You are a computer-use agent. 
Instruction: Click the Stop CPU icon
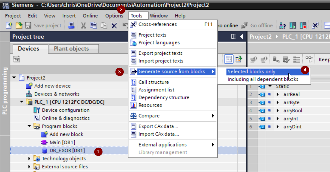click(303, 26)
